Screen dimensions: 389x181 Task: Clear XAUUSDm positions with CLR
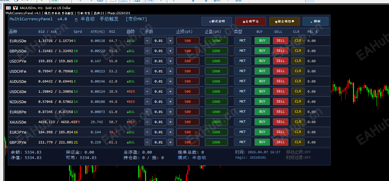(298, 121)
